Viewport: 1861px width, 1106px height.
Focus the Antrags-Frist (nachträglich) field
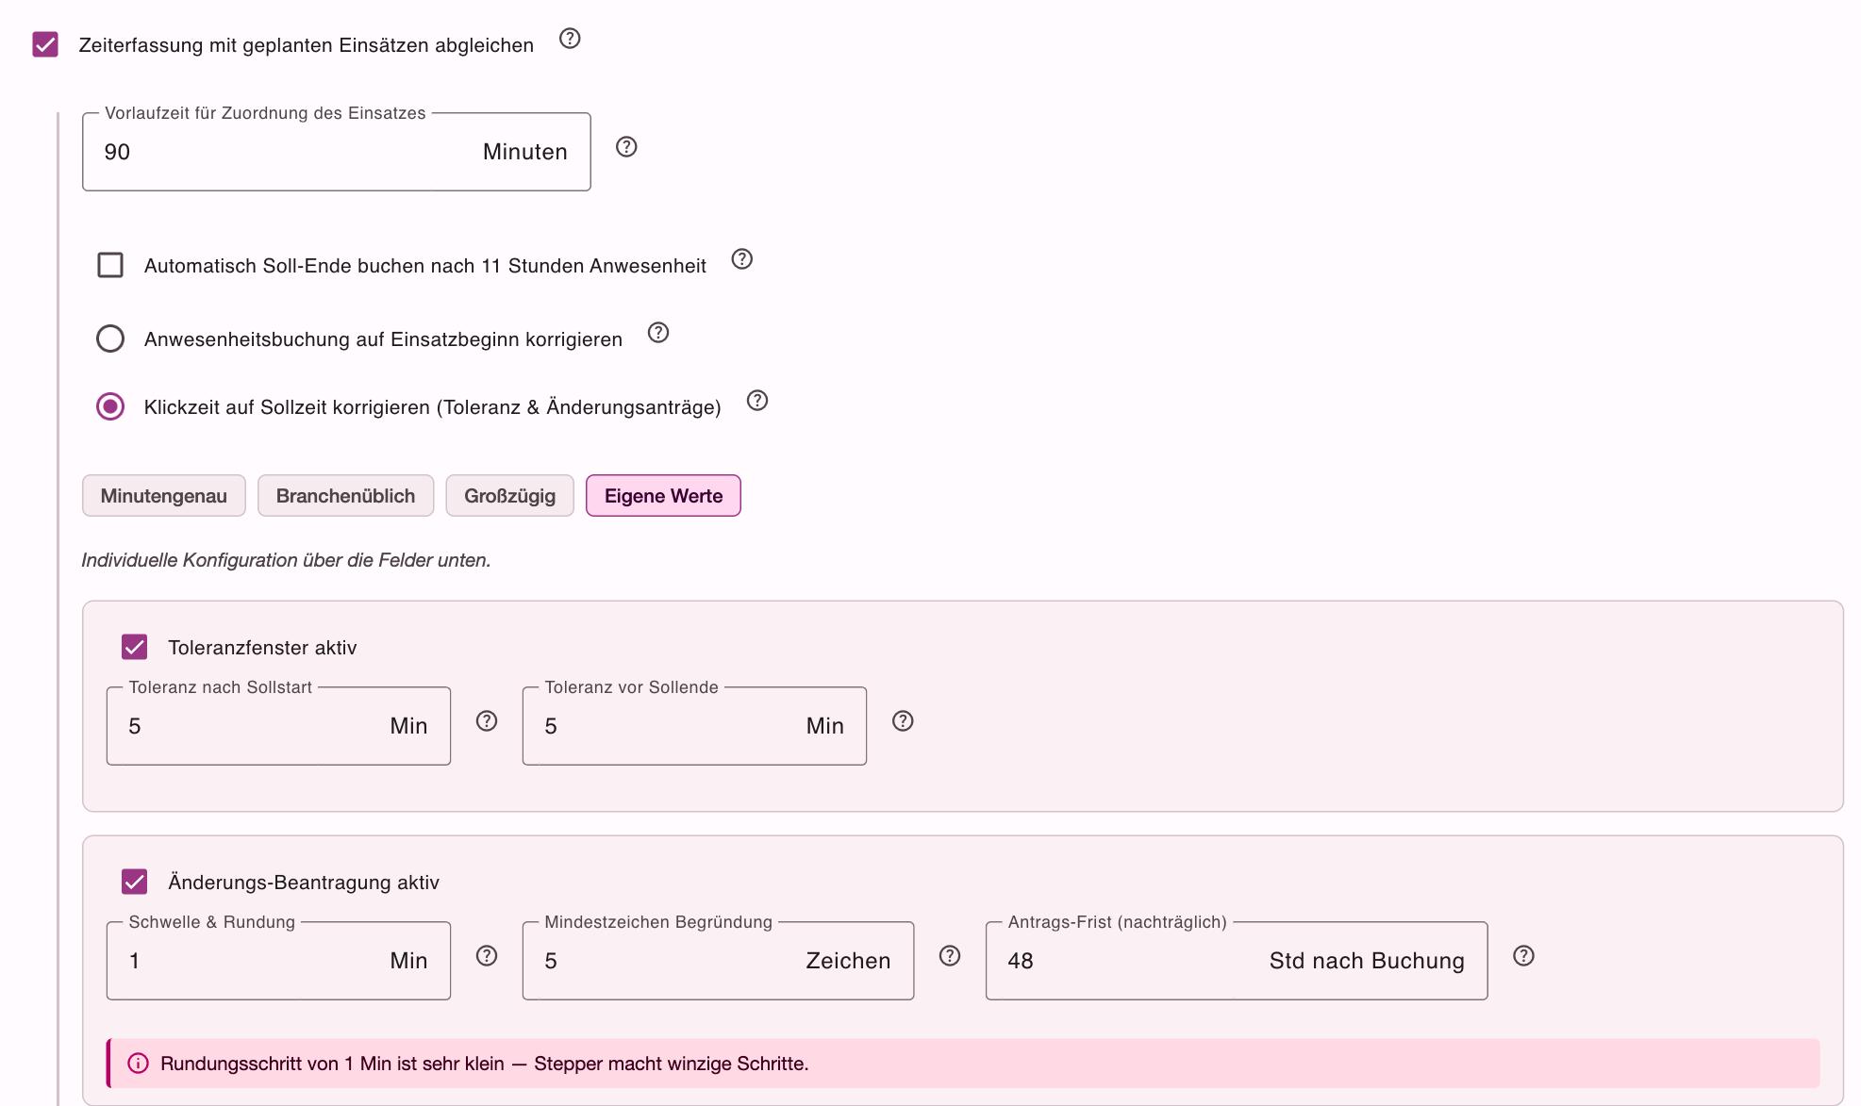pos(1237,961)
